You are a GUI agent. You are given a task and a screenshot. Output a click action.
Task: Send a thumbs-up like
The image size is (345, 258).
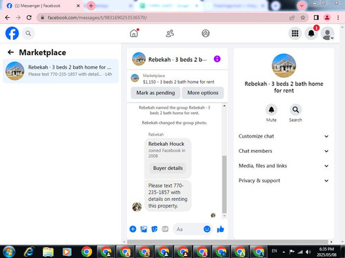tap(220, 229)
